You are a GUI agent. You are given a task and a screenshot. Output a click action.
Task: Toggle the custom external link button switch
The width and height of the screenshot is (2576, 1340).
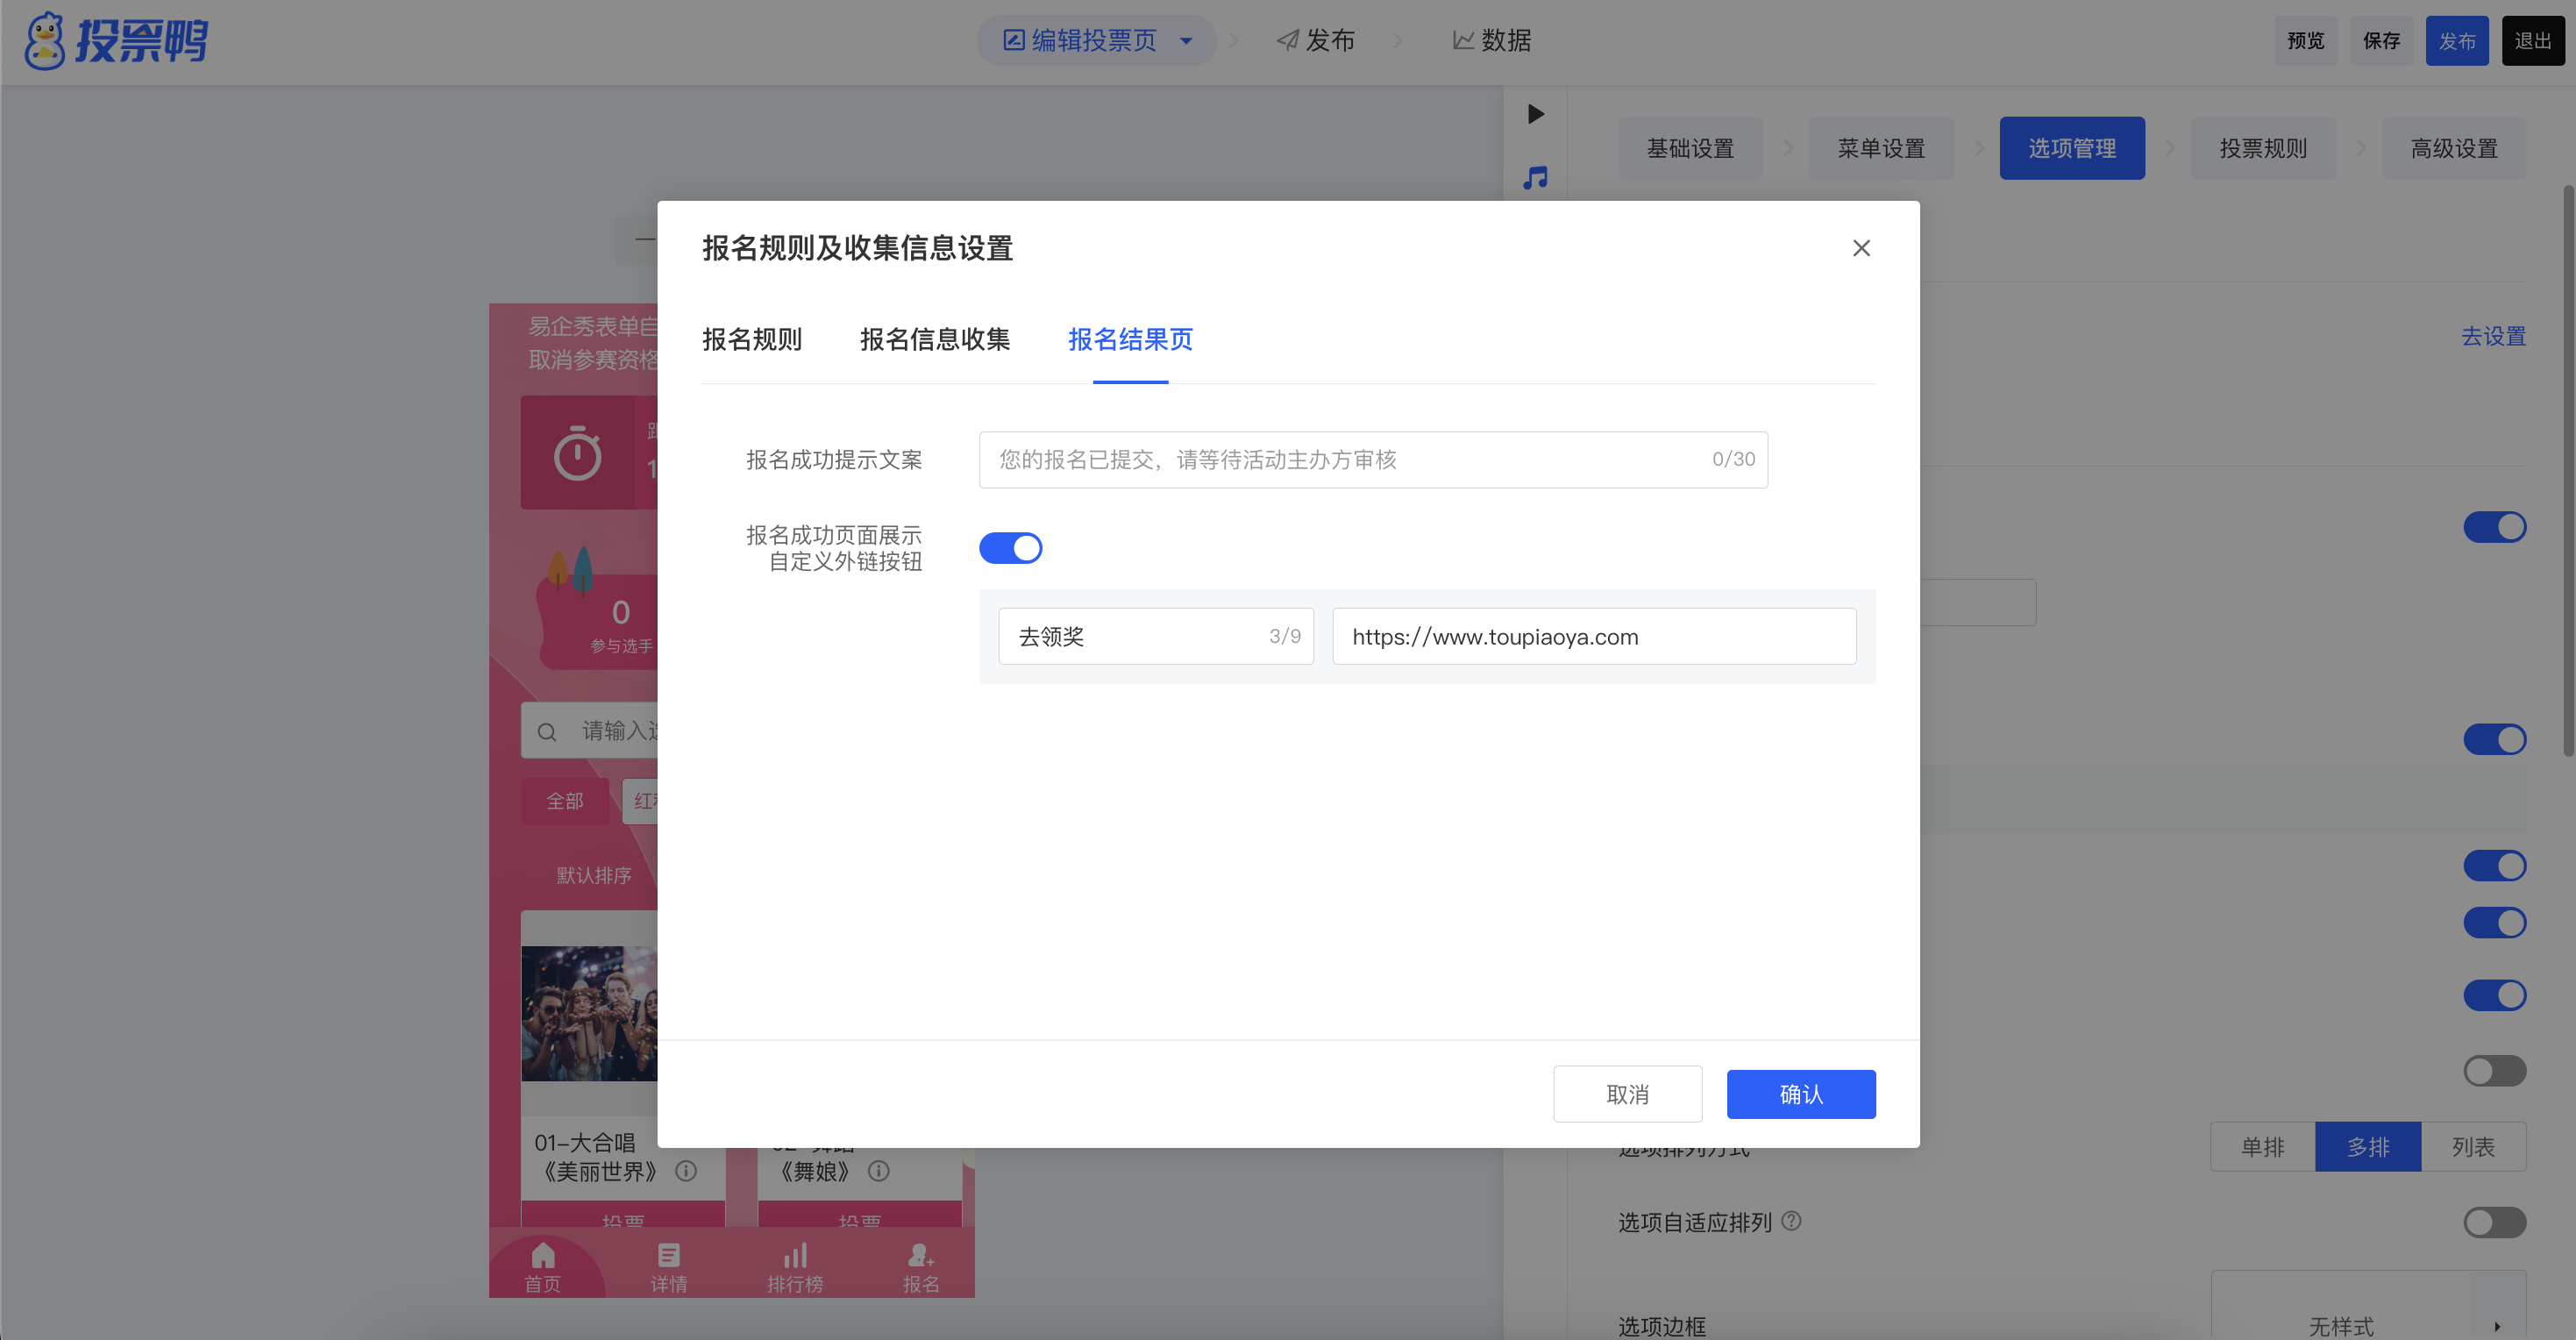point(1010,548)
